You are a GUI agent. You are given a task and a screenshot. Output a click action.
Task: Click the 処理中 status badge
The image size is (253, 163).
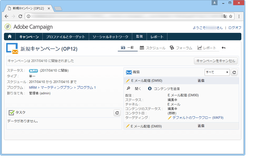coord(33,71)
